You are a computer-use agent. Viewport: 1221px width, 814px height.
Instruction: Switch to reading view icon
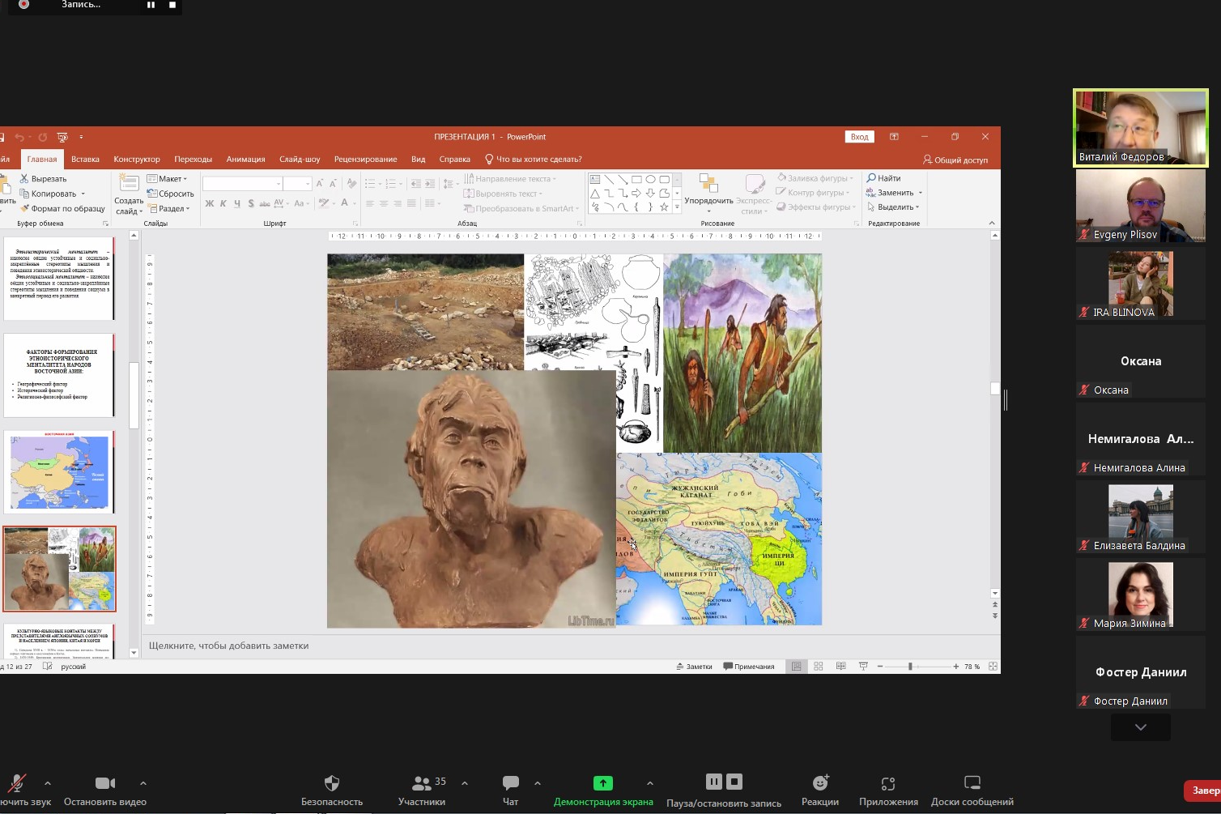click(x=840, y=667)
